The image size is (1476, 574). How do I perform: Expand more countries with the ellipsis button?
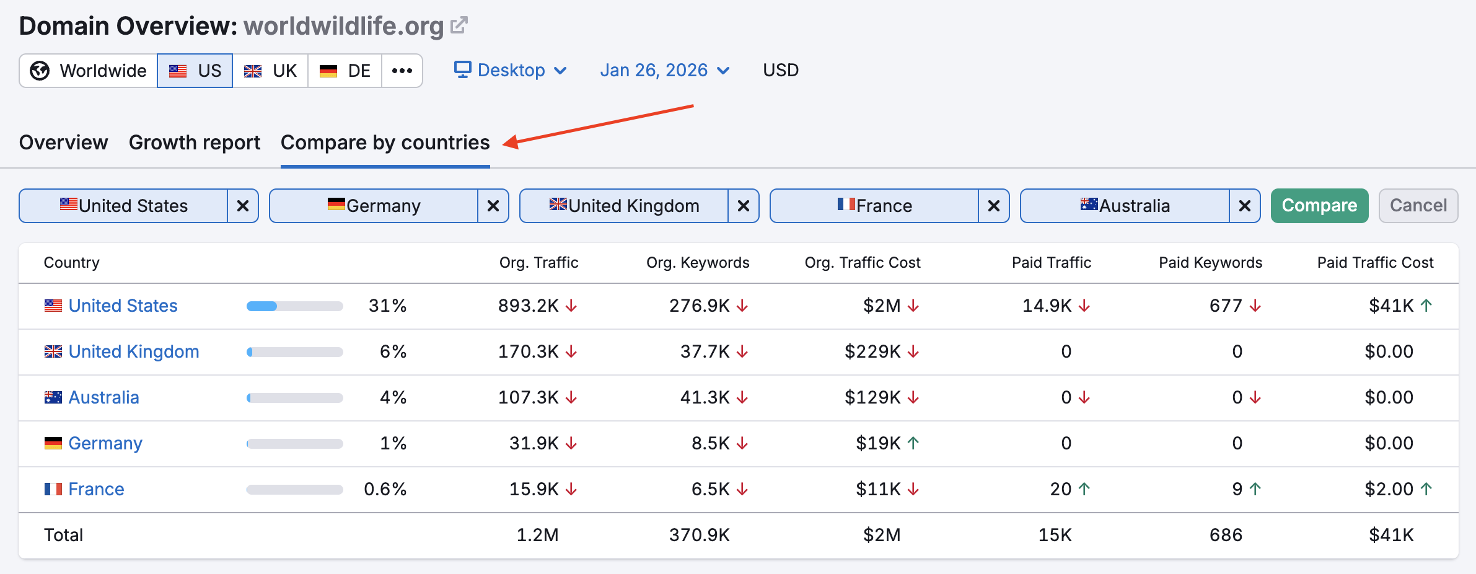pyautogui.click(x=402, y=70)
